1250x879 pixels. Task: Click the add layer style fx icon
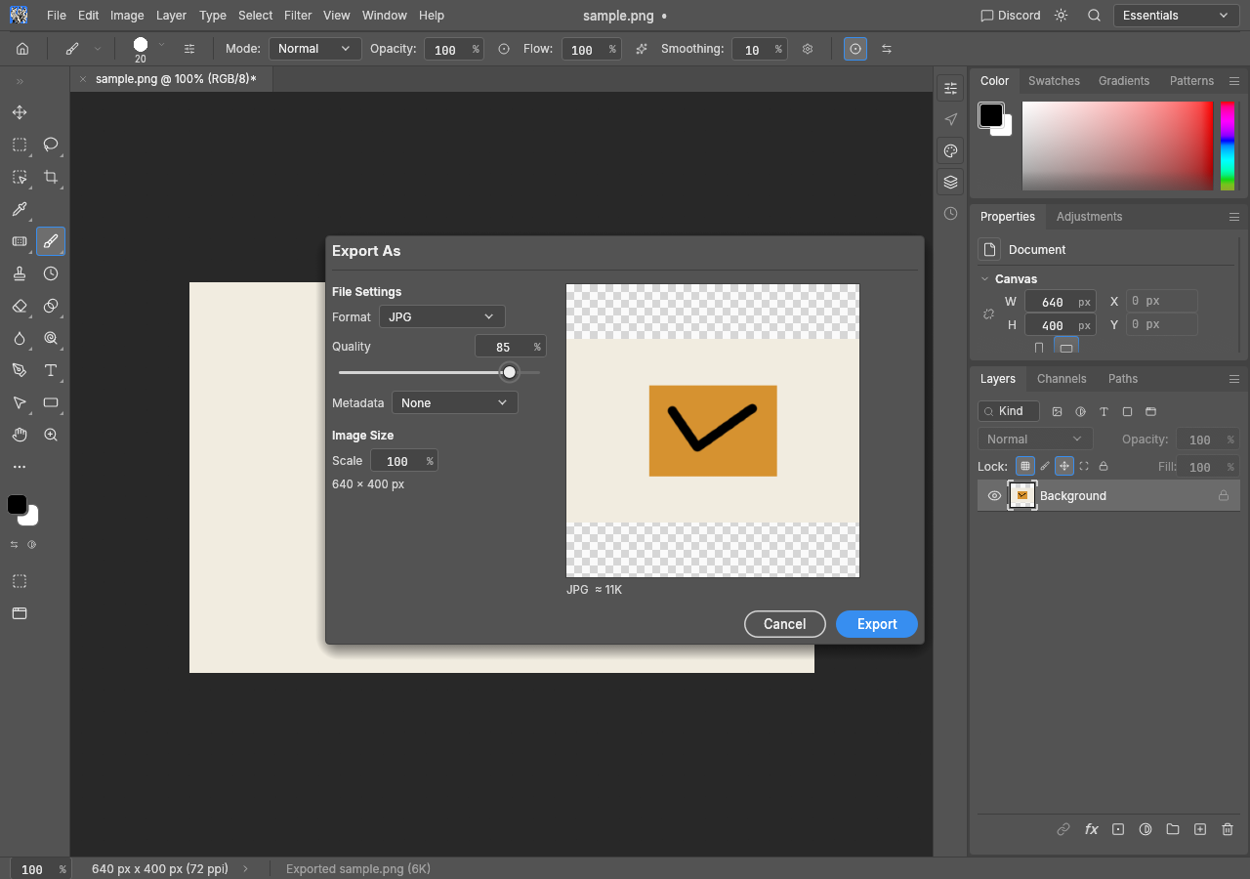[1091, 829]
